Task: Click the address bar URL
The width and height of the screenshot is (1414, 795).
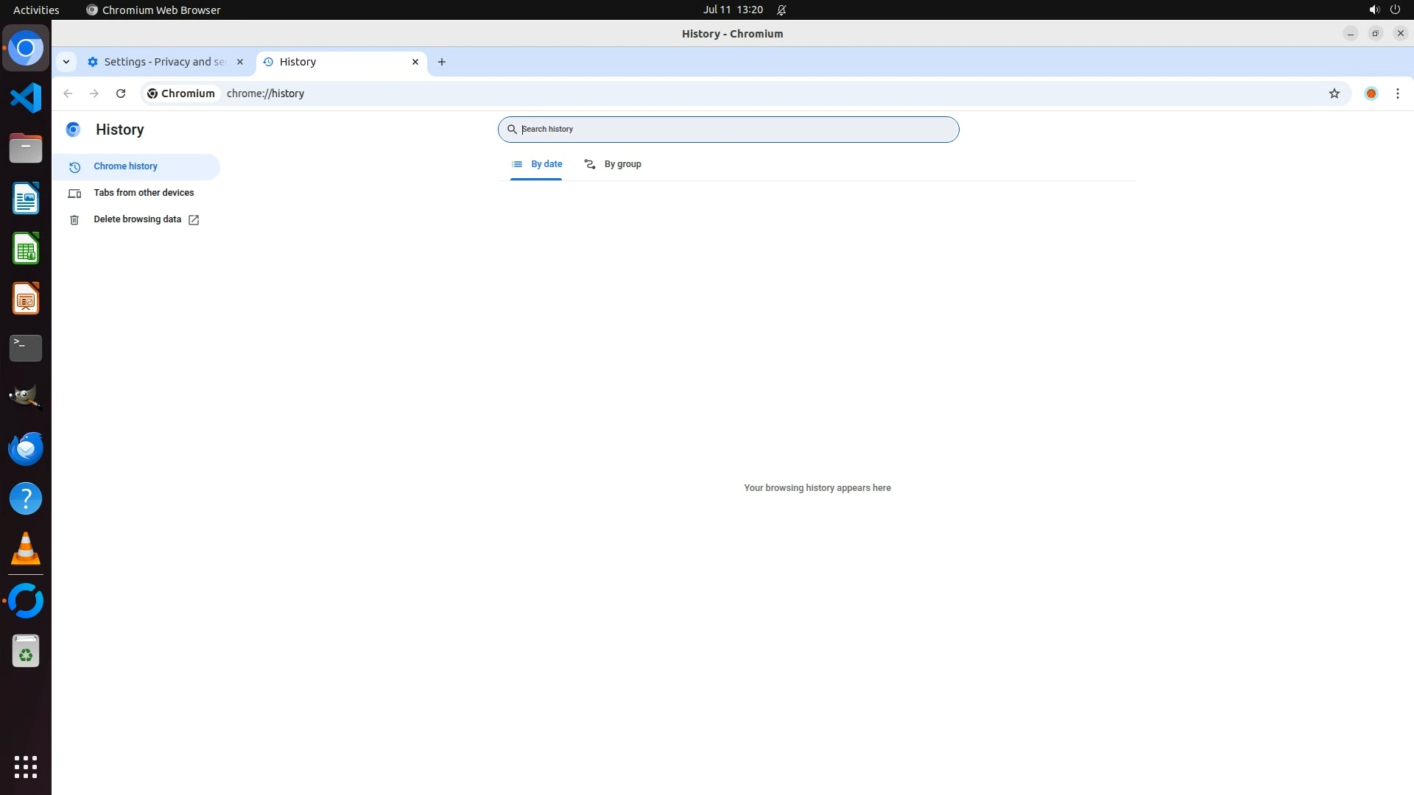Action: tap(266, 93)
